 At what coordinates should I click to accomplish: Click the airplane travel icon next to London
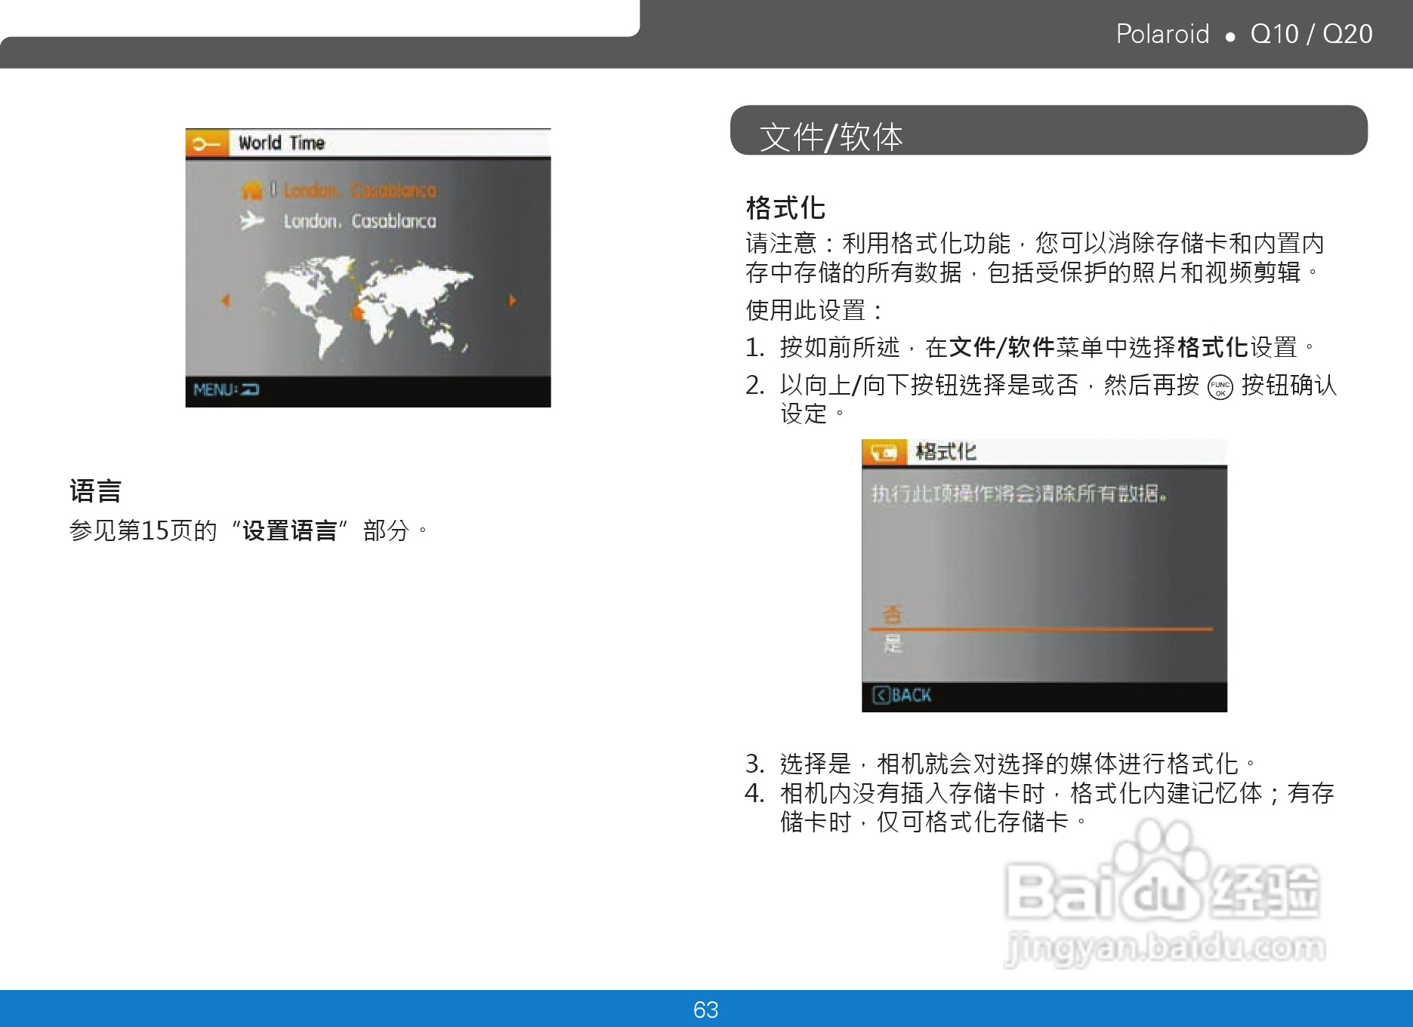tap(252, 221)
